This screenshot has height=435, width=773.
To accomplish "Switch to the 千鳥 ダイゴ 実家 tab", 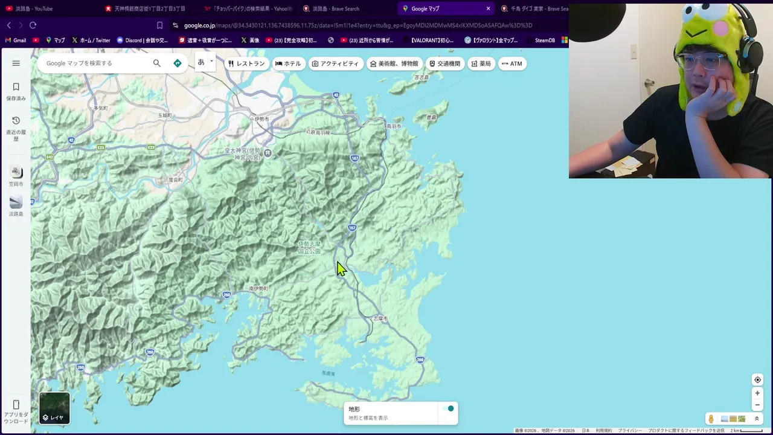I will coord(534,8).
